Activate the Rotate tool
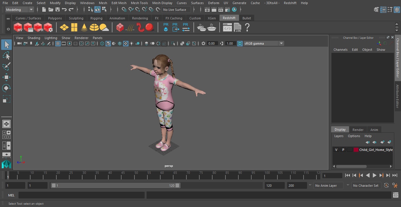This screenshot has height=207, width=401. click(6, 88)
